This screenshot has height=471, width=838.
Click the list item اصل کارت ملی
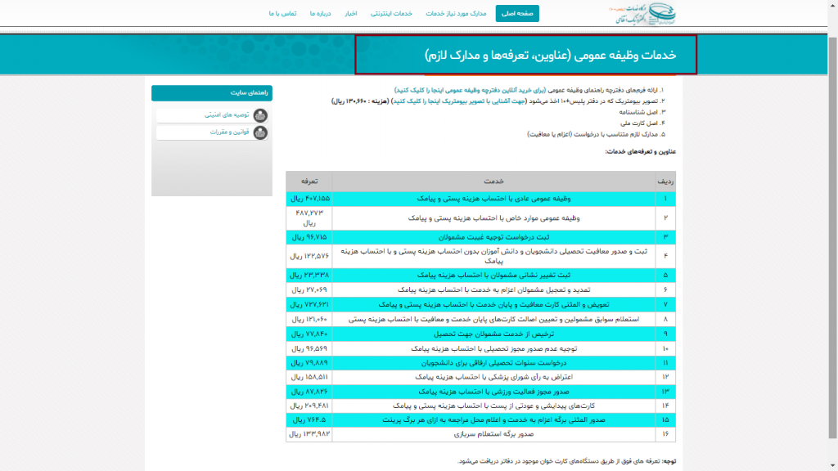pos(642,123)
